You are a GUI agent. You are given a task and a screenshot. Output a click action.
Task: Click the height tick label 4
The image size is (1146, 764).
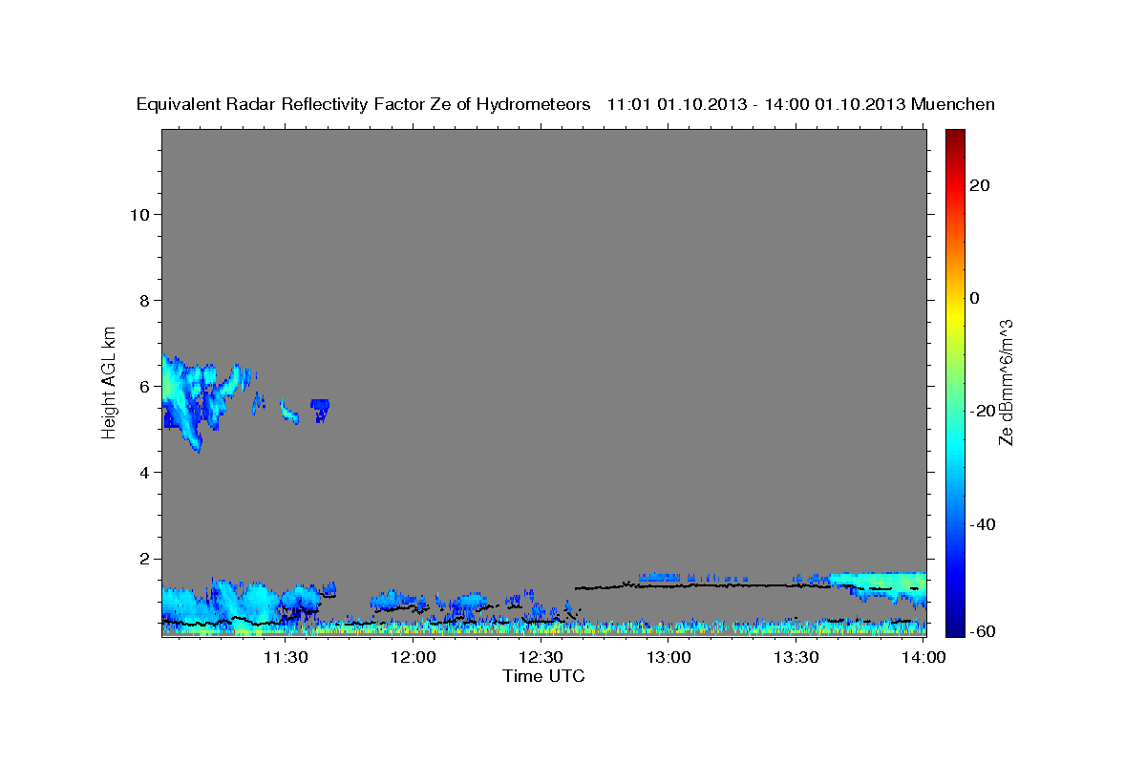pyautogui.click(x=145, y=472)
